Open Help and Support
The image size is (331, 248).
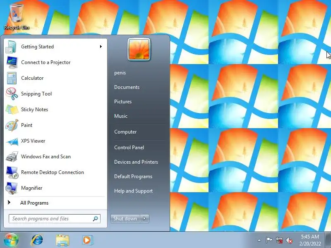(x=133, y=191)
